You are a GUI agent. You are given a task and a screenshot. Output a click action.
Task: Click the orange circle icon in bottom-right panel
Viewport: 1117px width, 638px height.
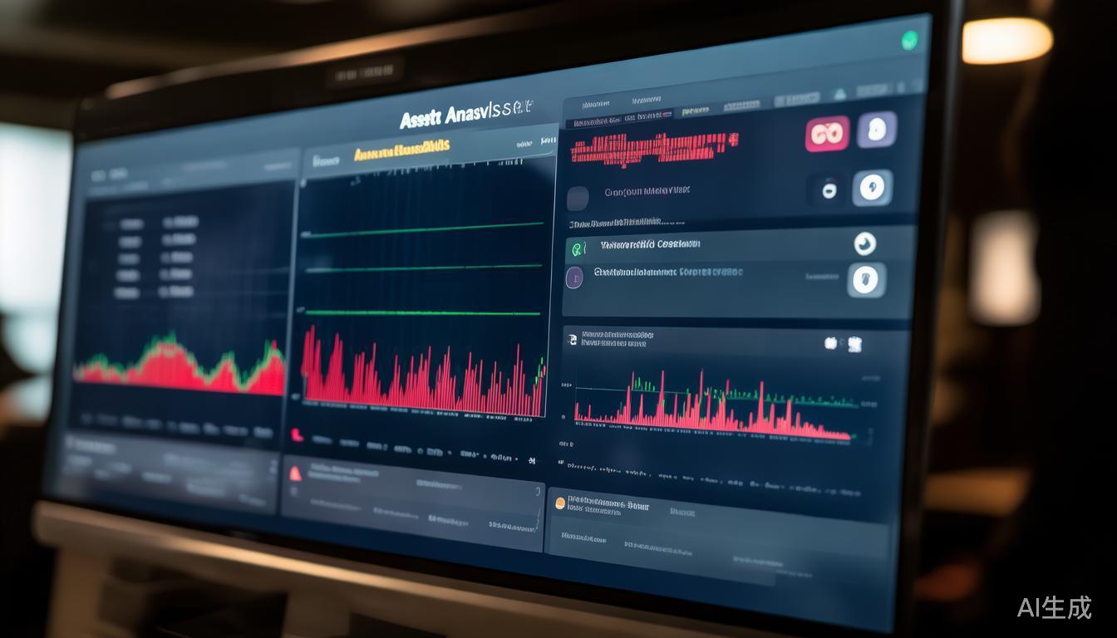coord(560,503)
